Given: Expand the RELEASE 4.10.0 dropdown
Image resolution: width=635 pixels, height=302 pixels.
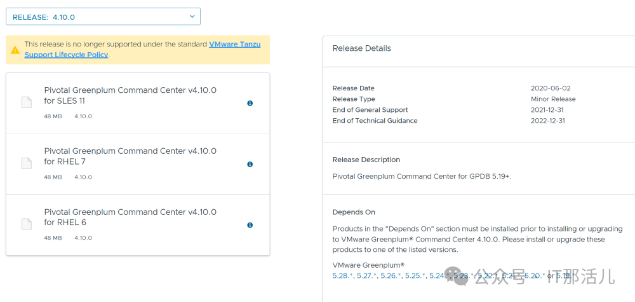Looking at the screenshot, I should coord(103,17).
